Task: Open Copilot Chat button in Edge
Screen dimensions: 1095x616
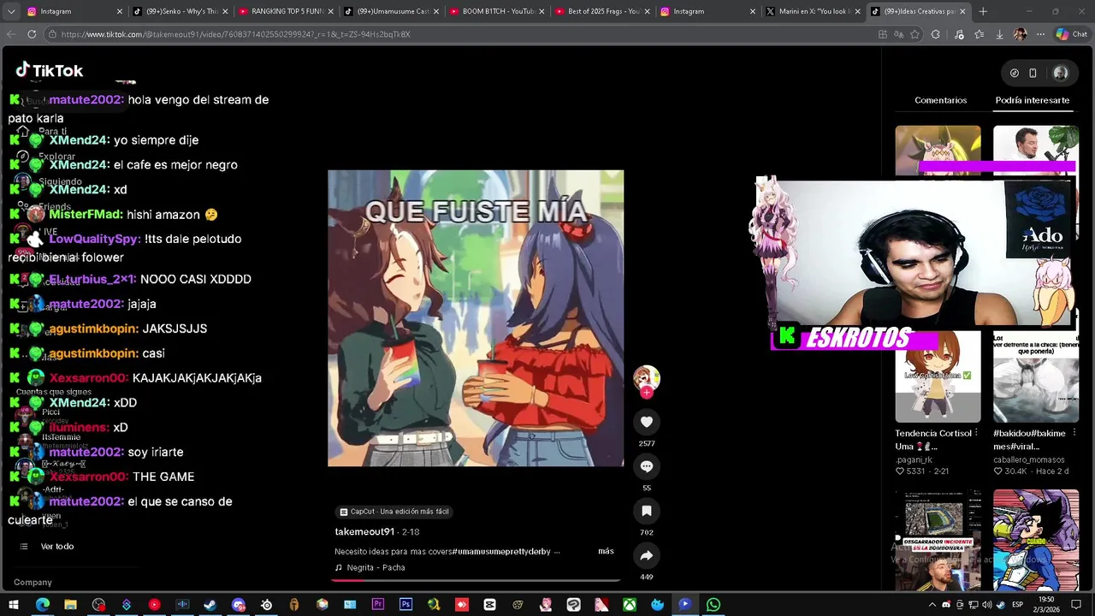Action: [x=1071, y=34]
